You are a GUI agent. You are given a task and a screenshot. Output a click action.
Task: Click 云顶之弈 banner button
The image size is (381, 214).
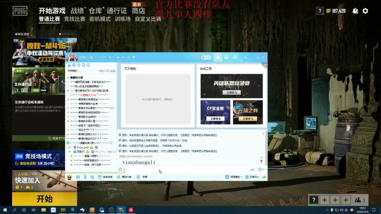[x=248, y=119]
